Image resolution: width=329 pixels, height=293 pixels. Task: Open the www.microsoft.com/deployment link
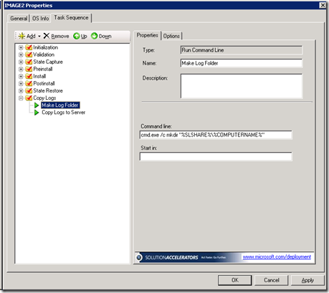click(x=277, y=257)
